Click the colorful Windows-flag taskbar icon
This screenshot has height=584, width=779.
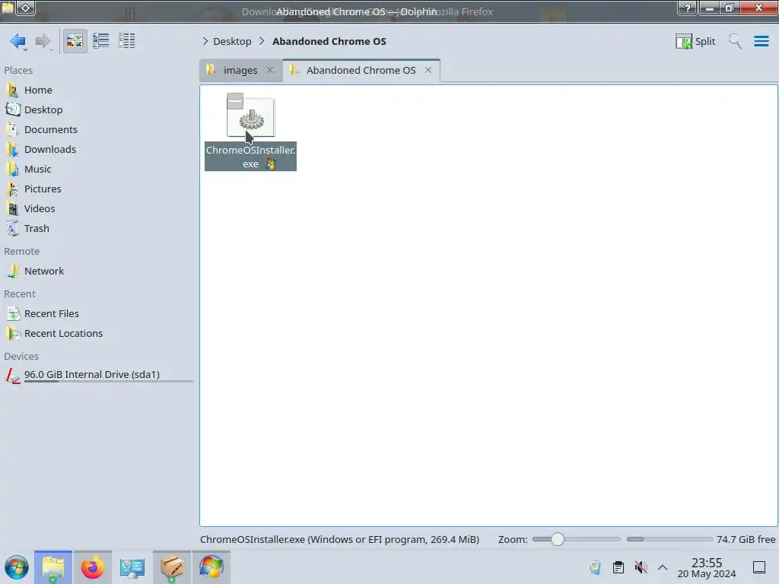[x=211, y=567]
